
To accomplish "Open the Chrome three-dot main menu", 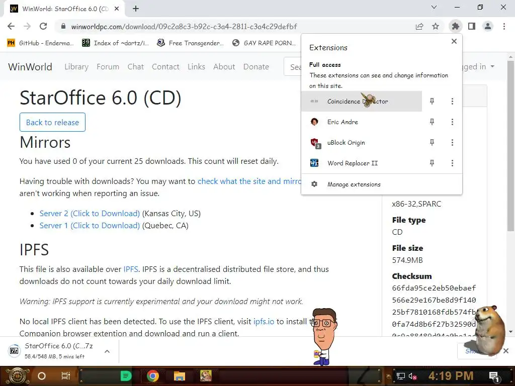I will coord(504,26).
